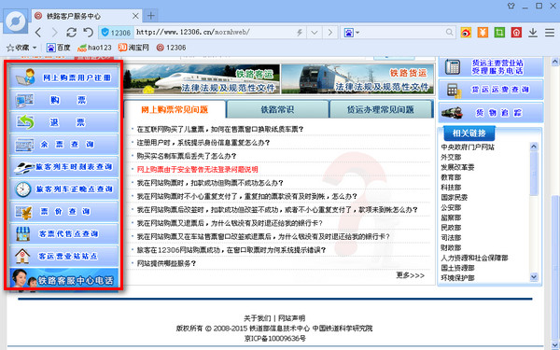Close the 铁路客户服务中心 tab

pos(135,16)
